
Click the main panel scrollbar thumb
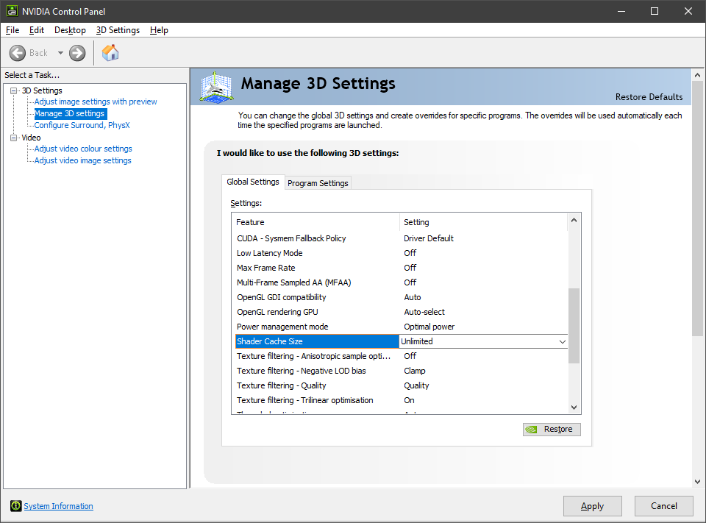pyautogui.click(x=697, y=208)
